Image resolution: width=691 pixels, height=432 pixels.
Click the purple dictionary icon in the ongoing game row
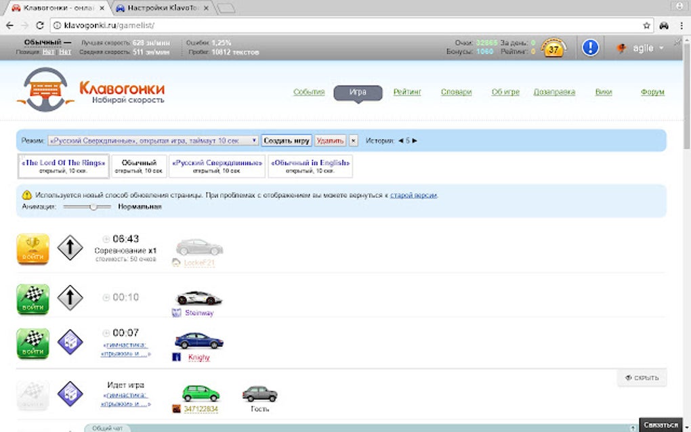pos(70,393)
